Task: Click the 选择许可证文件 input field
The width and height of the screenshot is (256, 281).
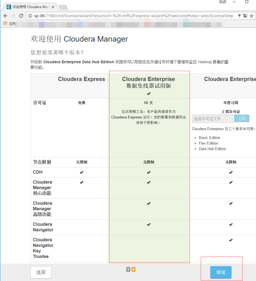Action: tap(213, 119)
